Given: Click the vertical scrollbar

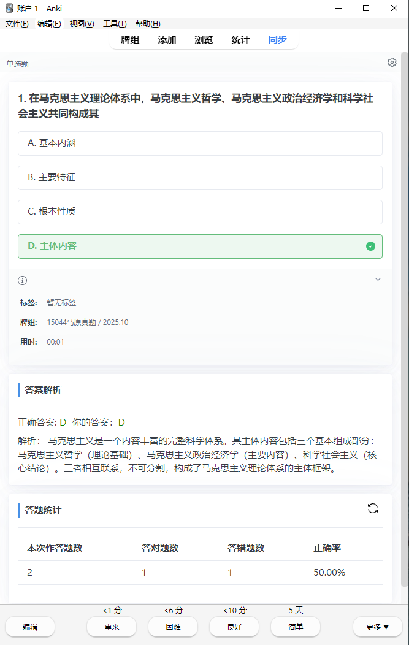Looking at the screenshot, I should click(405, 319).
